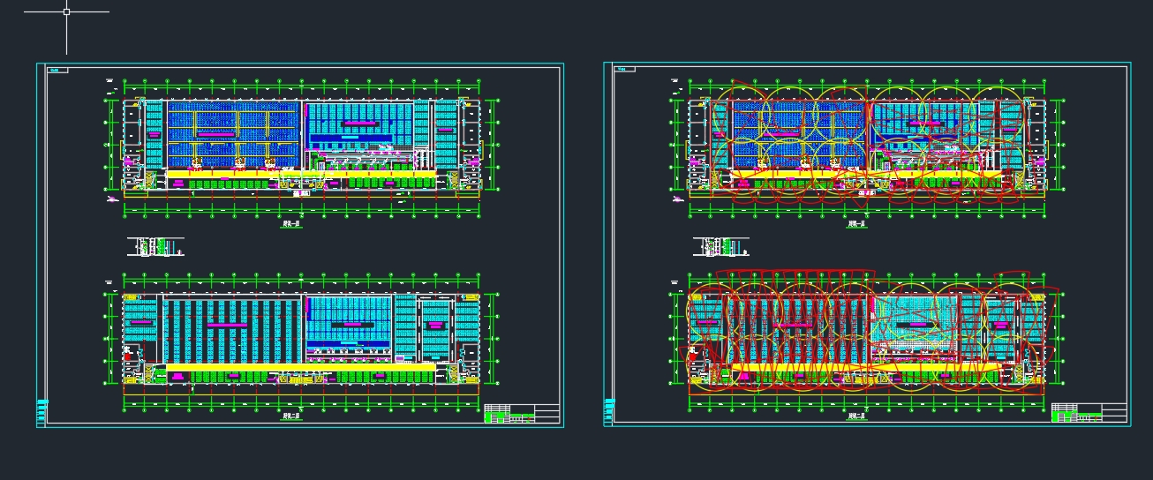Screen dimensions: 1153x480
Task: Pick the small detail drawing between the left sheet plans
Action: 154,247
